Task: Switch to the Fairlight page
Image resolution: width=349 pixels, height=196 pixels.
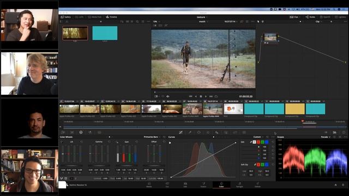Action: [x=239, y=185]
